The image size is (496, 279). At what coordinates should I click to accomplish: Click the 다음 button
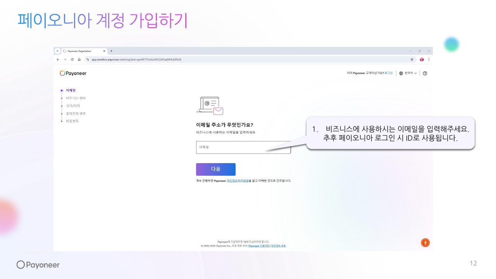click(x=216, y=169)
